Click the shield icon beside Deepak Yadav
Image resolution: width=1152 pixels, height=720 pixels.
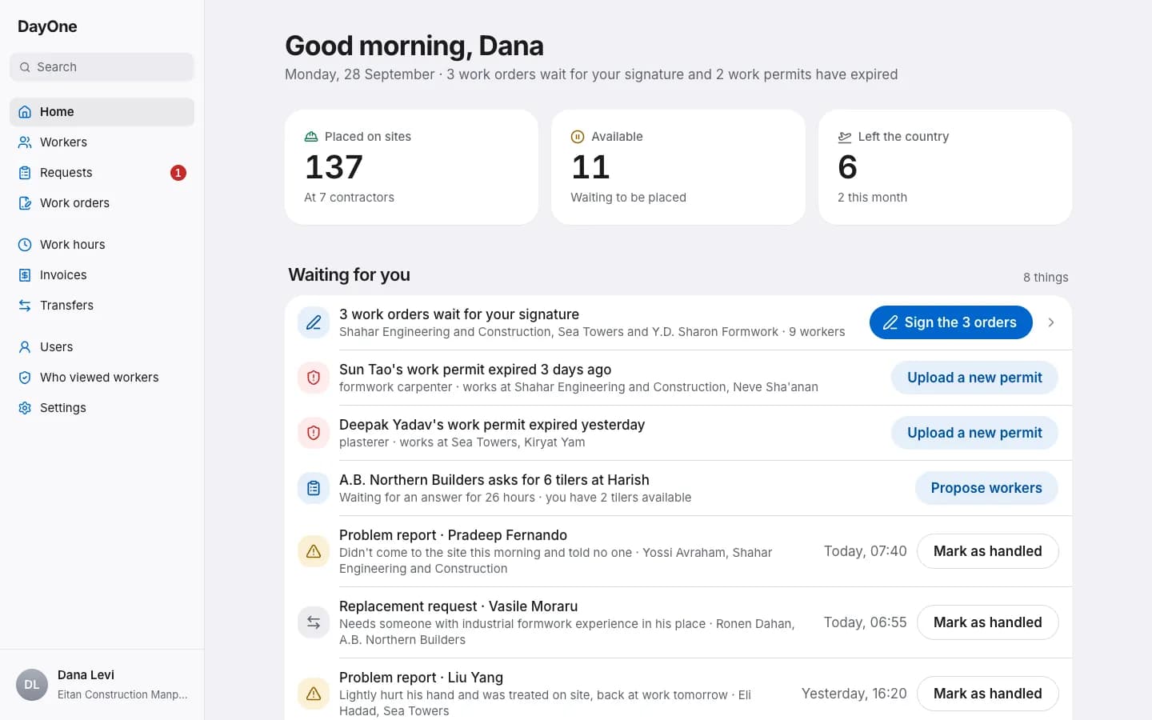point(314,433)
